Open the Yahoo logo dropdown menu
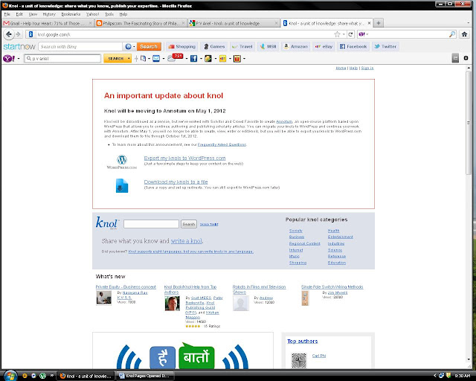 pyautogui.click(x=19, y=58)
